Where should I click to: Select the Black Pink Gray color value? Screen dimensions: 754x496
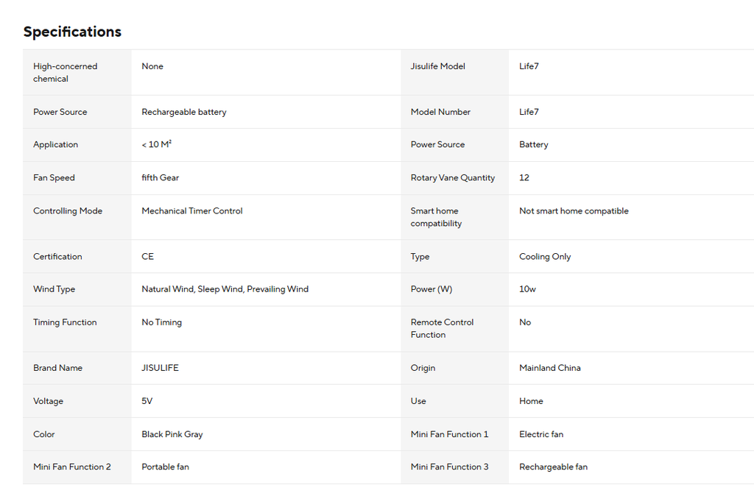coord(172,434)
